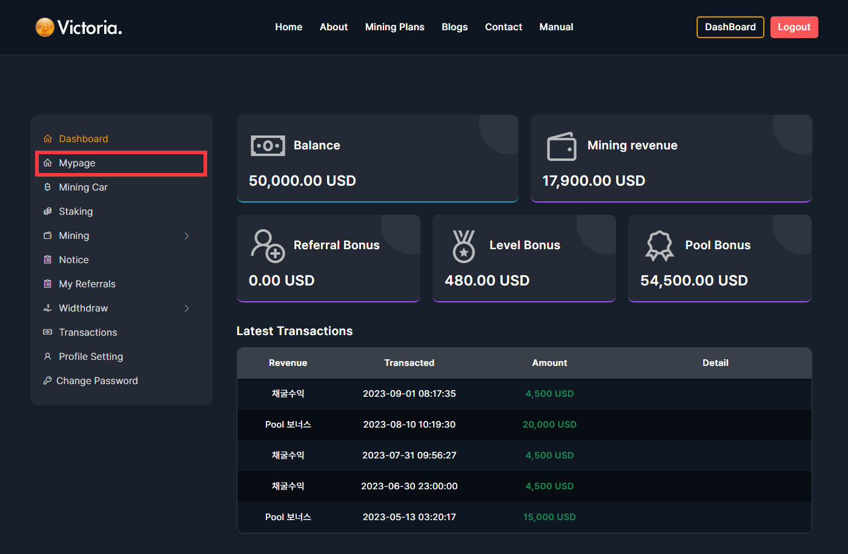Go to the Blogs page in top navigation
This screenshot has width=848, height=554.
tap(454, 27)
